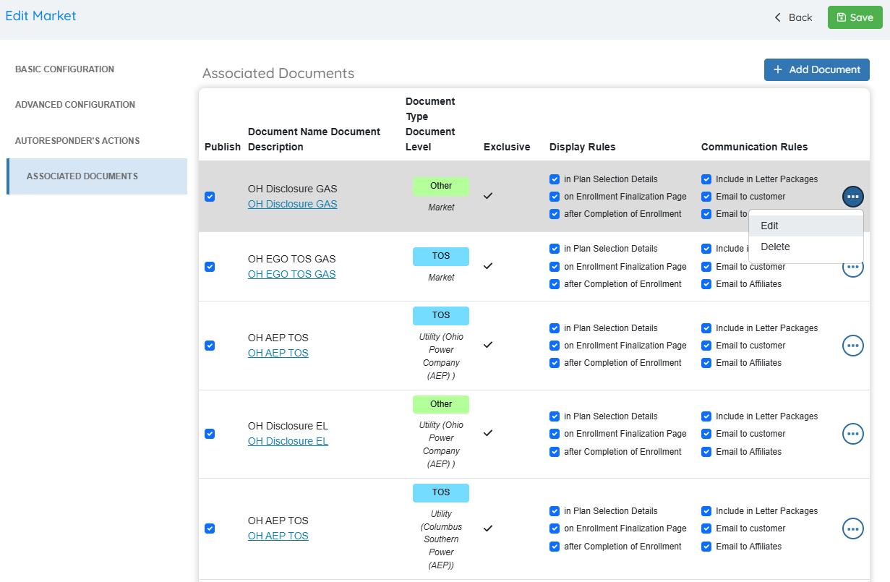Open the underlined OH EGO TOS GAS link
Viewport: 890px width, 582px height.
tap(291, 274)
